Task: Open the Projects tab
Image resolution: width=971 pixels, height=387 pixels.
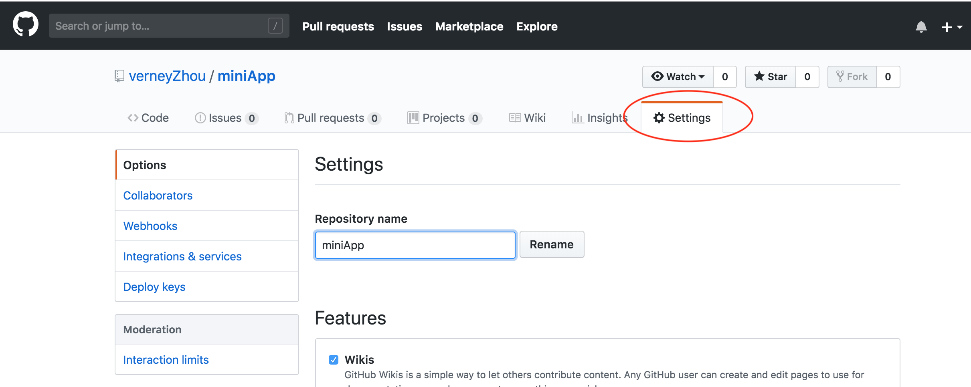Action: pos(444,118)
